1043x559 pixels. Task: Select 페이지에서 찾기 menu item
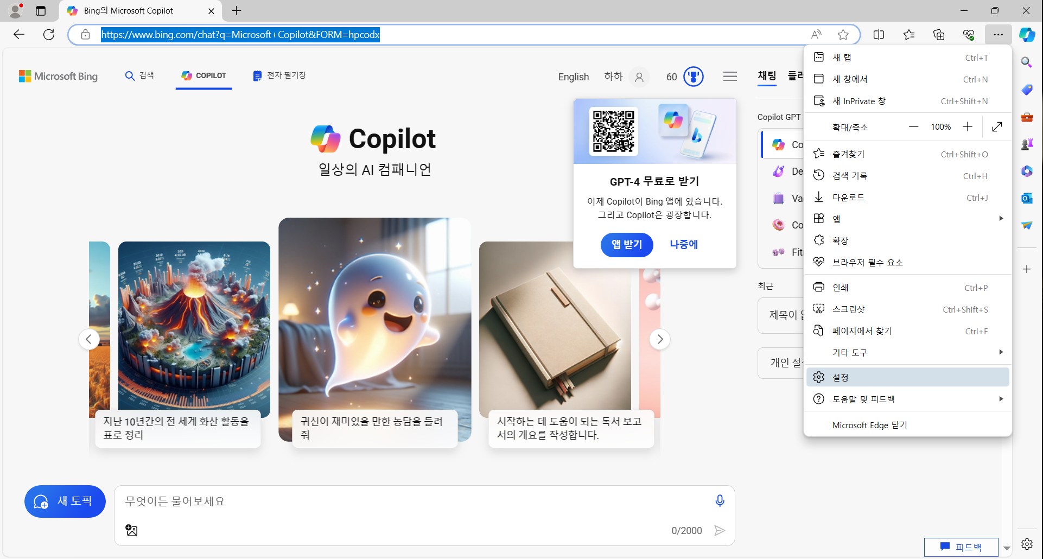click(907, 331)
